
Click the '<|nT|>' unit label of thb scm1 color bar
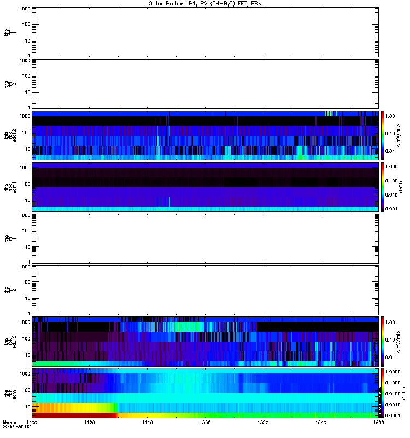pyautogui.click(x=401, y=187)
